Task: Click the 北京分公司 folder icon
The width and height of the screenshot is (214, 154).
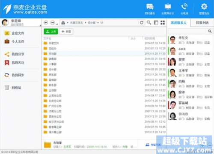Action: 45,101
